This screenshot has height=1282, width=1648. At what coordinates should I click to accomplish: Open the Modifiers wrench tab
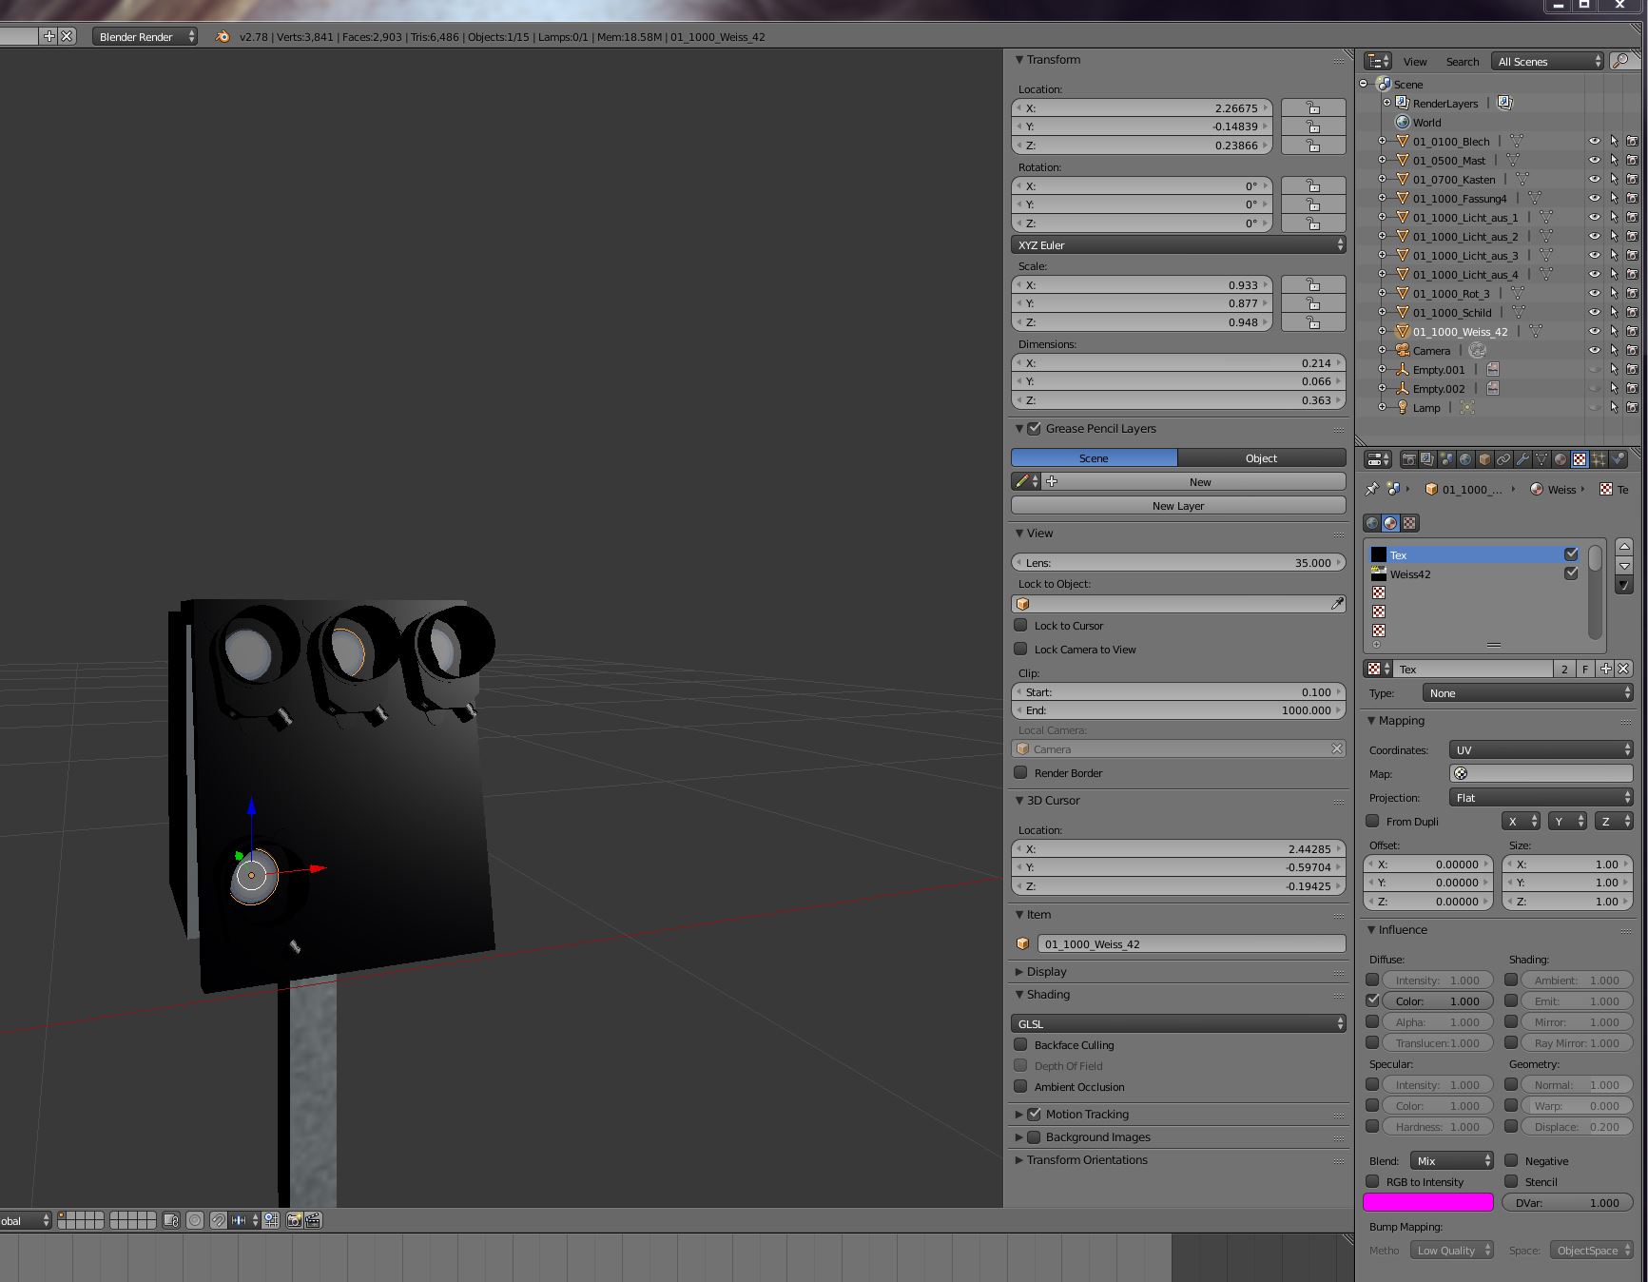[x=1522, y=459]
